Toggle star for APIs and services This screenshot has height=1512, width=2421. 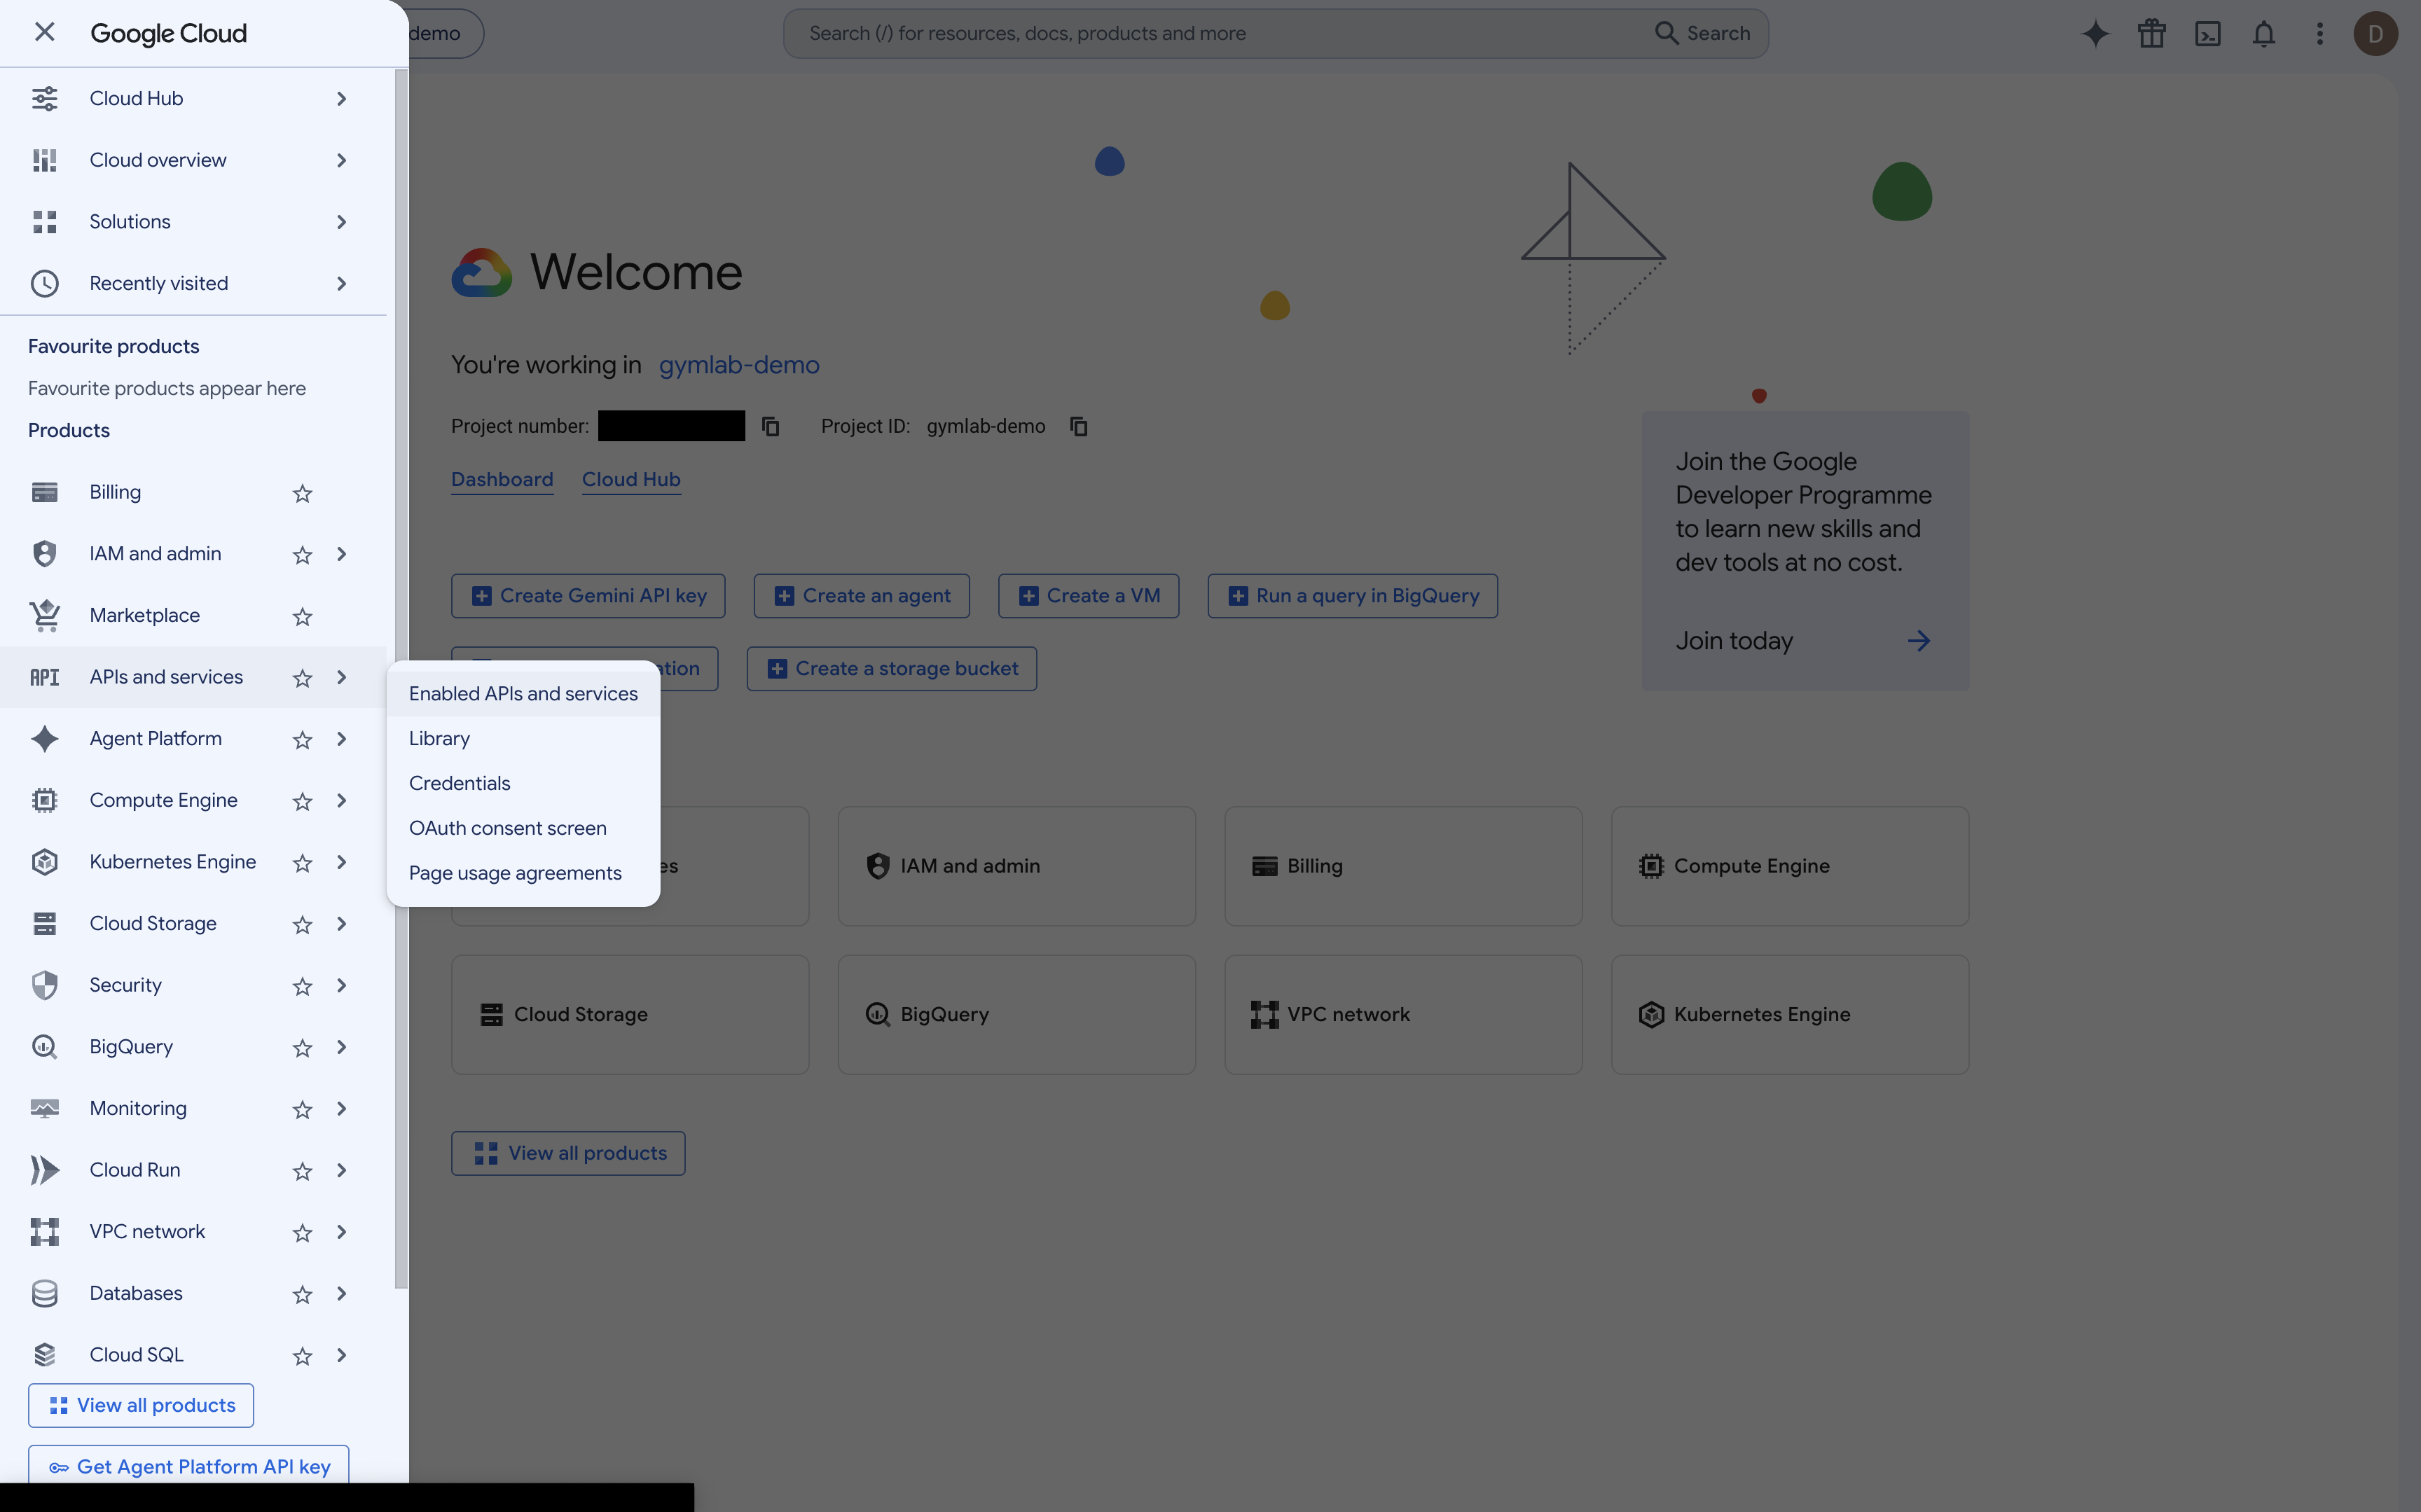pyautogui.click(x=302, y=678)
